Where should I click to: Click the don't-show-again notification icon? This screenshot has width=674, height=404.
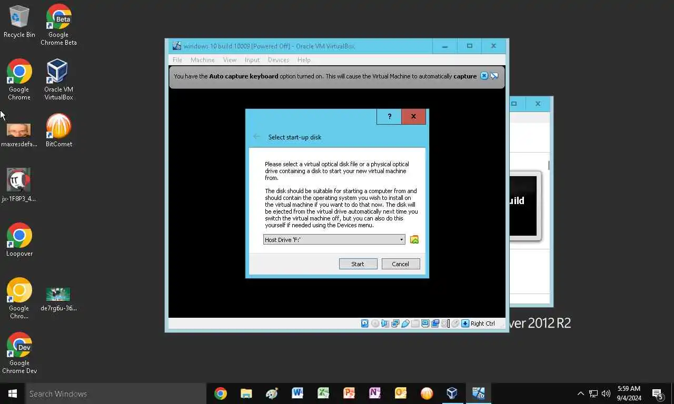click(494, 76)
